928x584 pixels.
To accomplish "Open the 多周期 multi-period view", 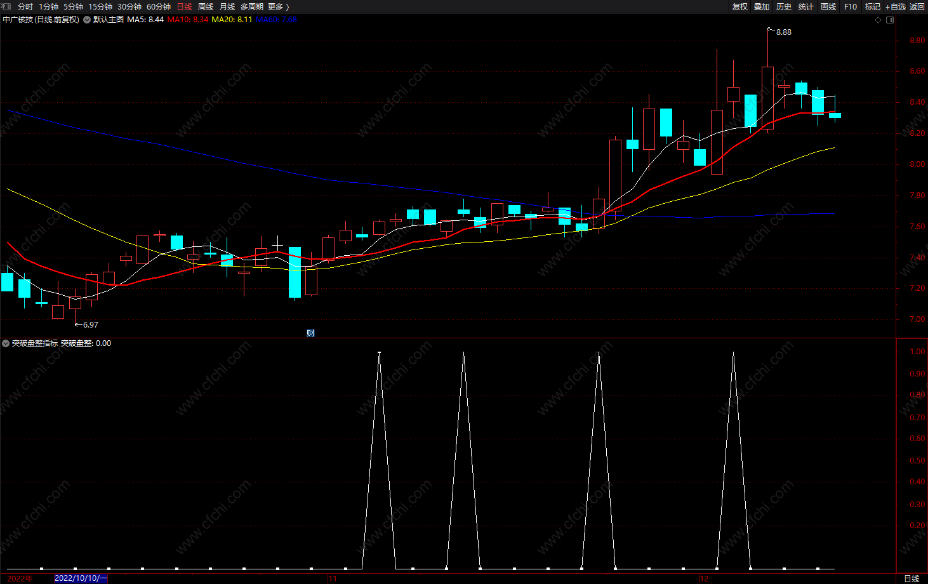I will 252,6.
